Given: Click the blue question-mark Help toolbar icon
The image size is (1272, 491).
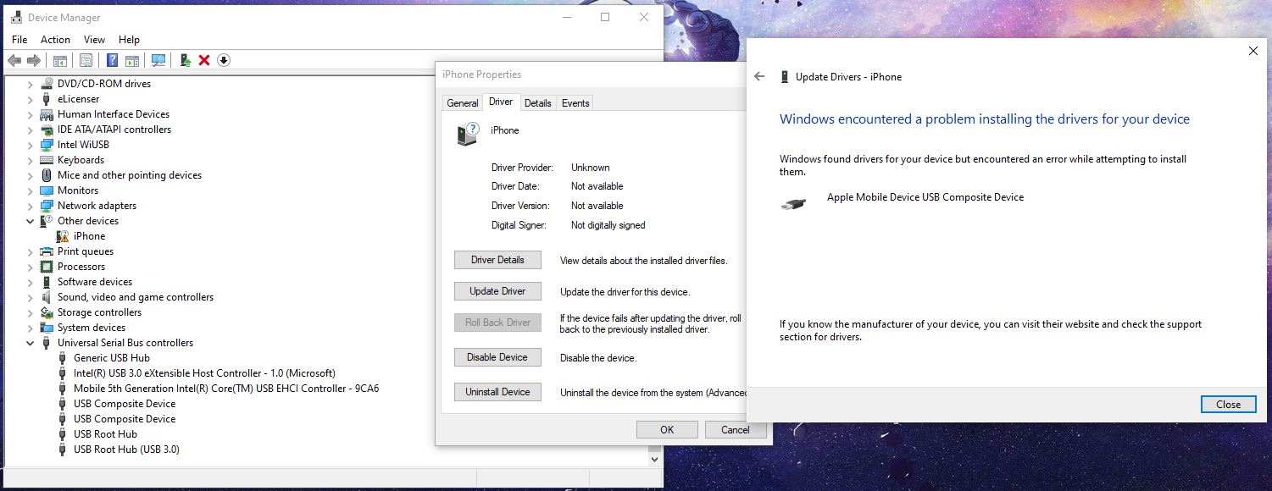Looking at the screenshot, I should (x=112, y=60).
